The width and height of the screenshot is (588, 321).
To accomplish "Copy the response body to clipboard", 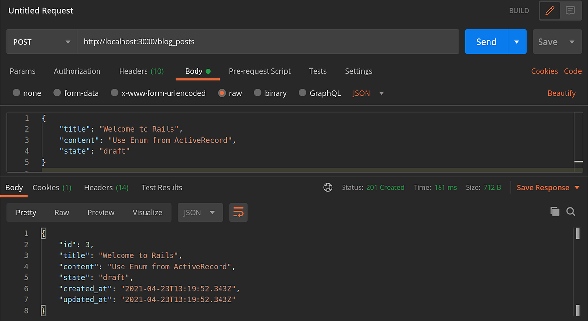I will pyautogui.click(x=555, y=211).
